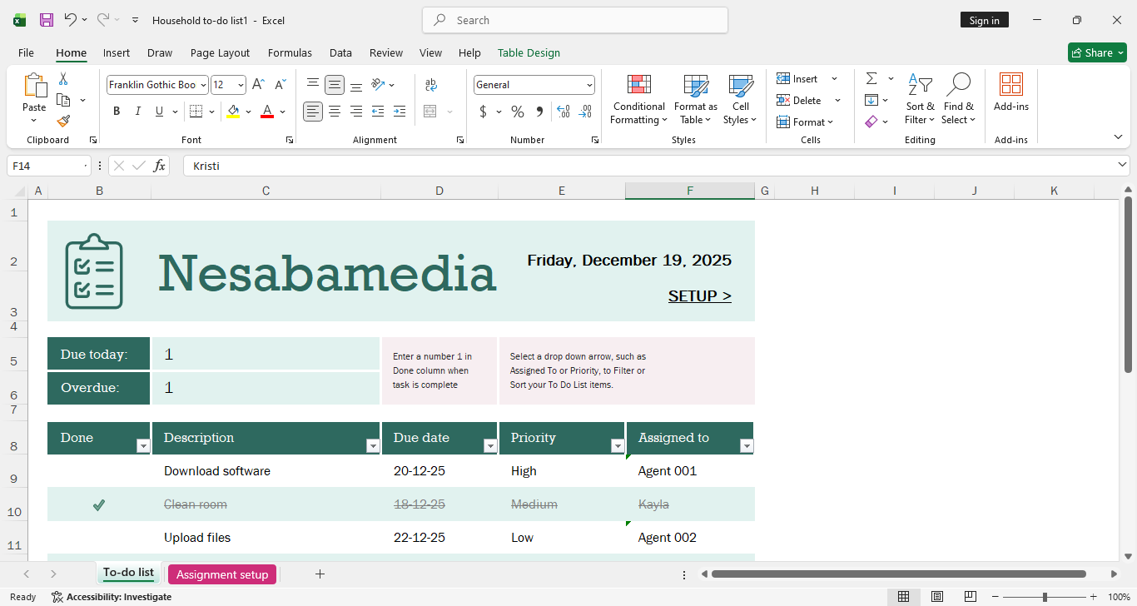The image size is (1137, 606).
Task: Open the Add-ins gallery
Action: click(x=1010, y=92)
